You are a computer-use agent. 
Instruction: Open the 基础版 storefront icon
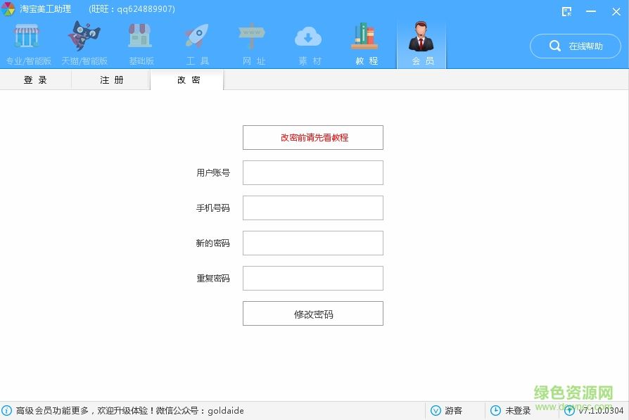141,35
